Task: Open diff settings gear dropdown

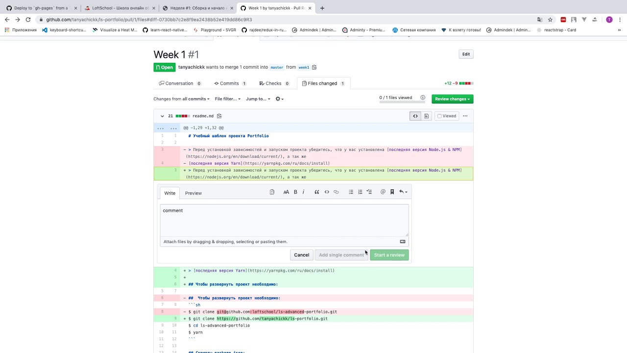Action: [x=279, y=99]
